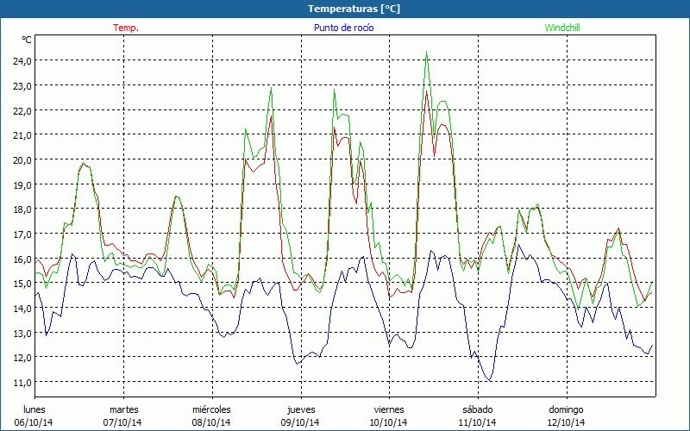This screenshot has height=431, width=690.
Task: Click the 'domingo' day label
Action: (x=566, y=409)
